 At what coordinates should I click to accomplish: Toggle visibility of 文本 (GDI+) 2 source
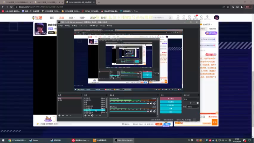tap(102, 106)
